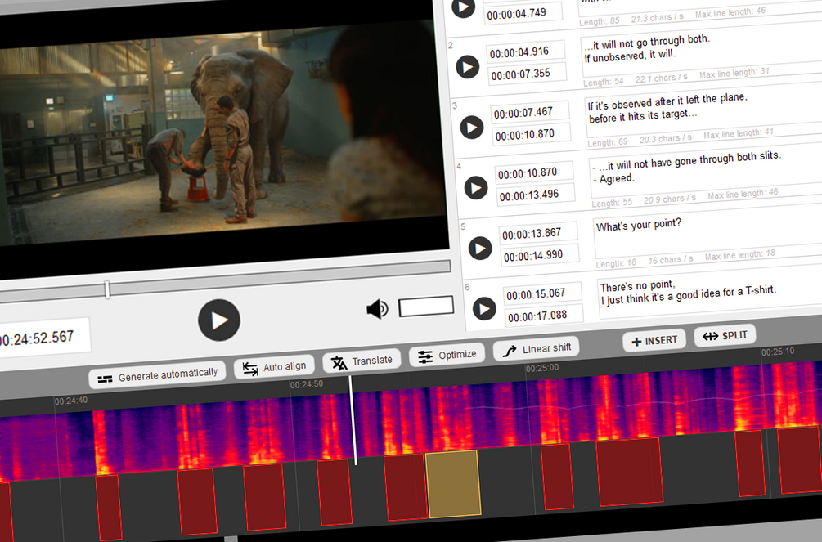Edit end time 00:00:14.990 field
Screen dimensions: 822x542
tap(540, 256)
